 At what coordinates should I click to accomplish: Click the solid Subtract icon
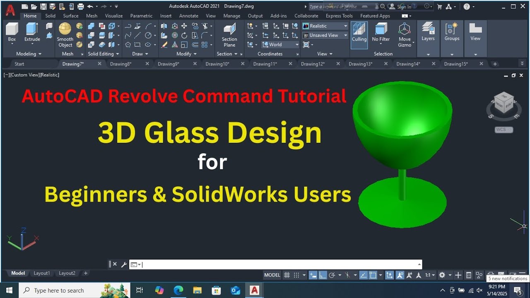pos(91,35)
